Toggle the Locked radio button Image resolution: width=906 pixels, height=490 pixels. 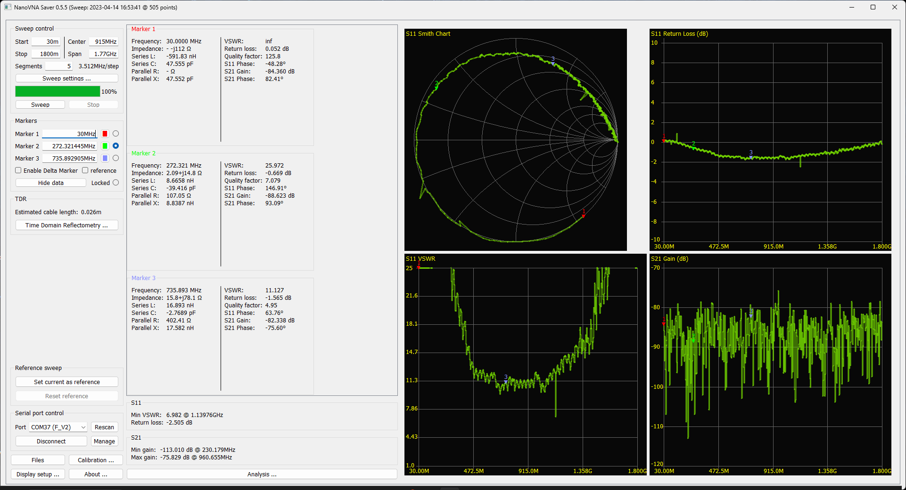point(115,183)
